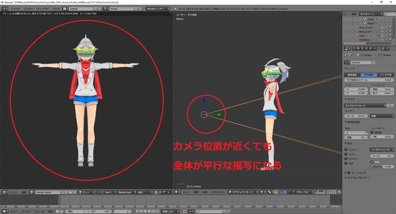
Task: Toggle visibility eye for Body_Hoodie
Action: tap(382, 27)
